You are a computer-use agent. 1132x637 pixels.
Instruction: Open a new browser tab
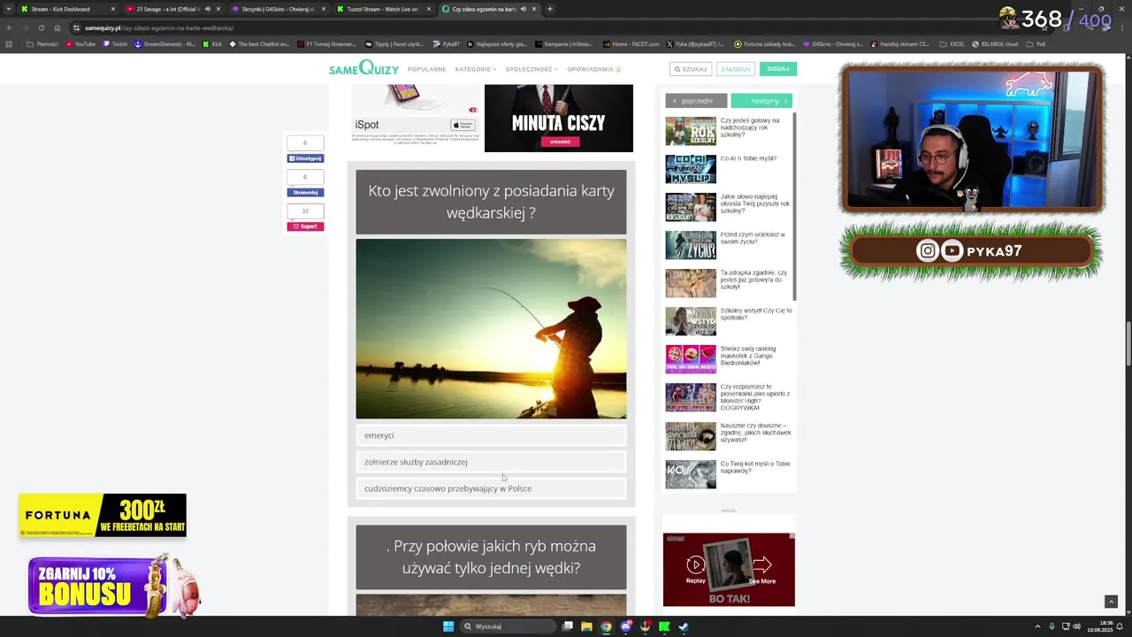coord(550,9)
